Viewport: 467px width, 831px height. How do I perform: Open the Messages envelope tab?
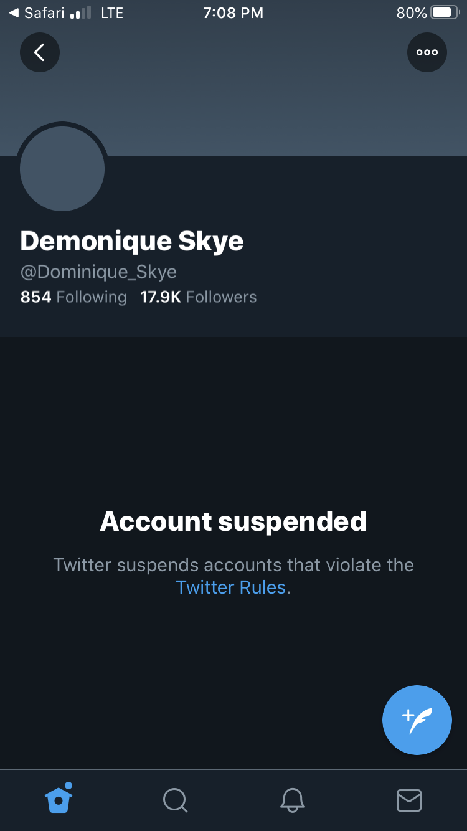pos(409,800)
